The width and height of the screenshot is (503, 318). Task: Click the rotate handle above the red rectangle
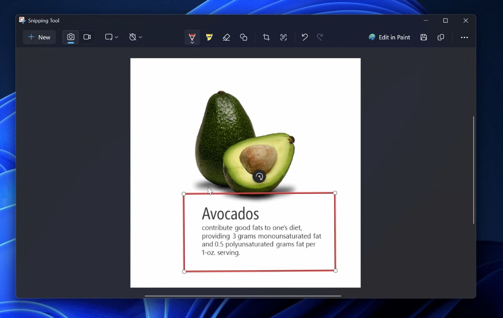pos(259,176)
